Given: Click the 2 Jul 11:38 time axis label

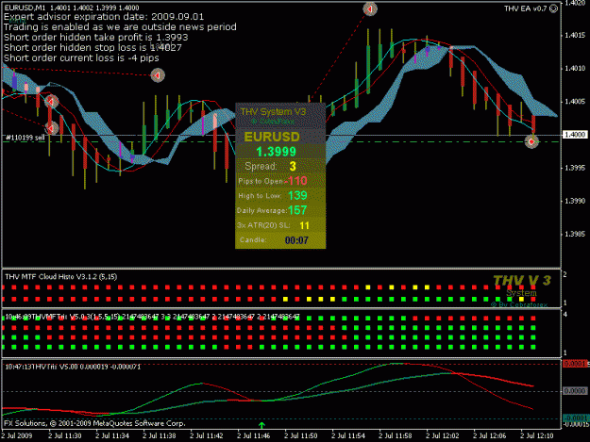Looking at the screenshot, I should [160, 436].
